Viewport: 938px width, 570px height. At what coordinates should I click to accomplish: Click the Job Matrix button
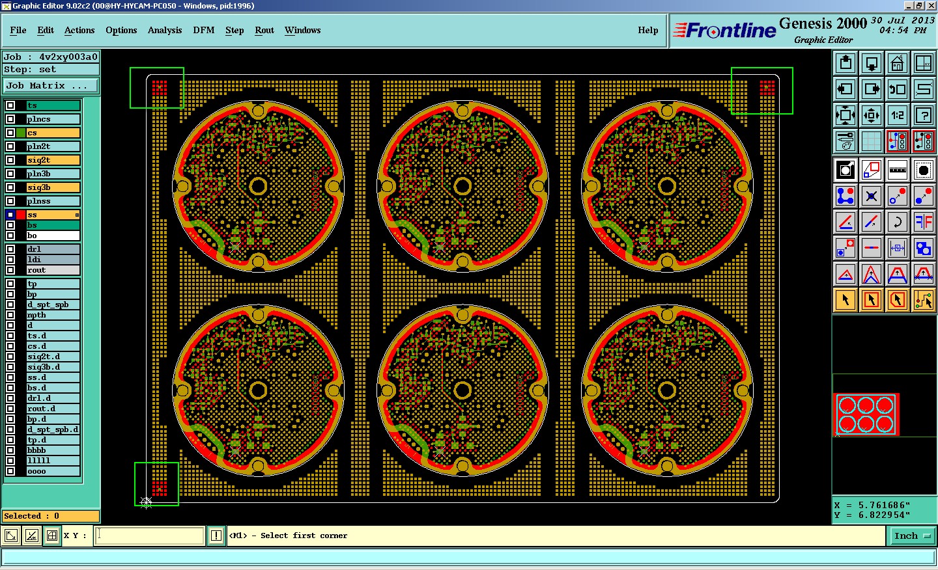[51, 86]
